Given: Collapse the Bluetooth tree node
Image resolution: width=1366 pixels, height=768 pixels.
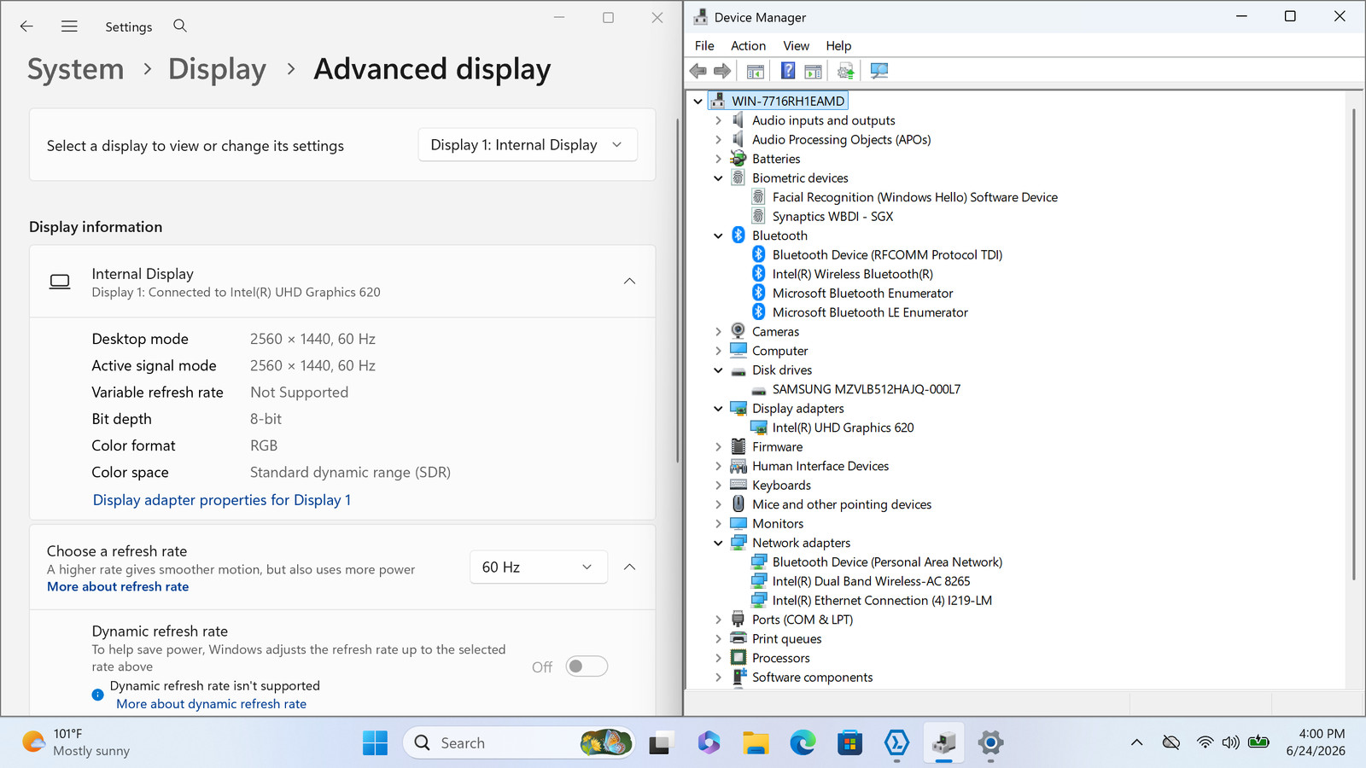Looking at the screenshot, I should [x=718, y=236].
